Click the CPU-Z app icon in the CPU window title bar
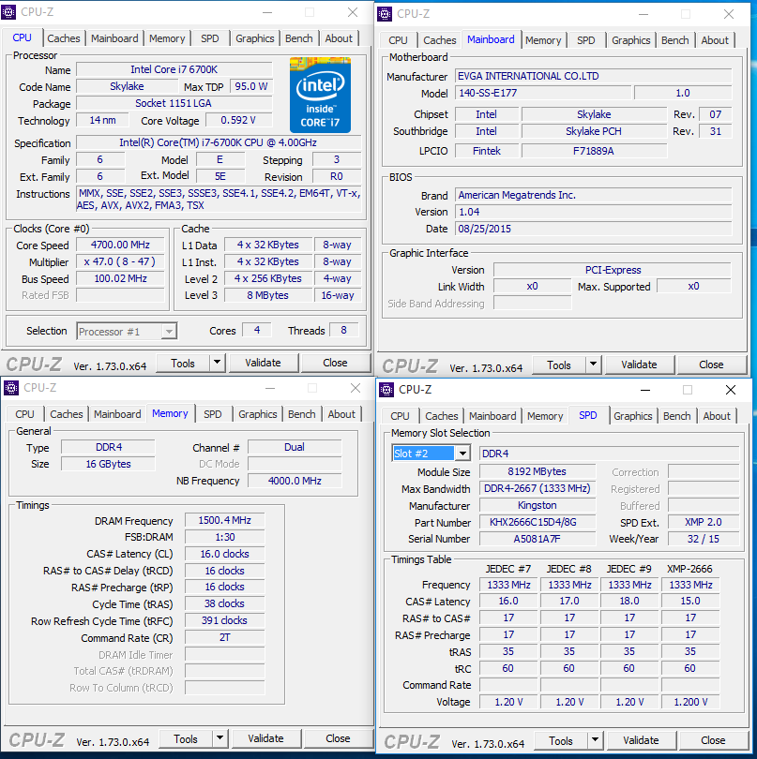 (8, 12)
